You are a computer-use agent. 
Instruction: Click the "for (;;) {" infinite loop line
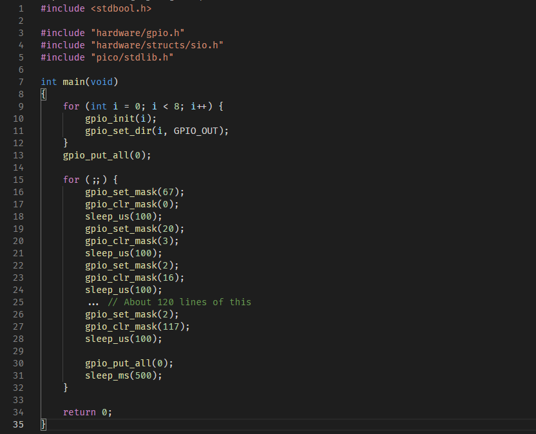91,180
